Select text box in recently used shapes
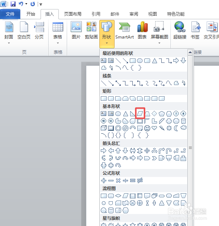This screenshot has height=226, width=219. point(104,61)
